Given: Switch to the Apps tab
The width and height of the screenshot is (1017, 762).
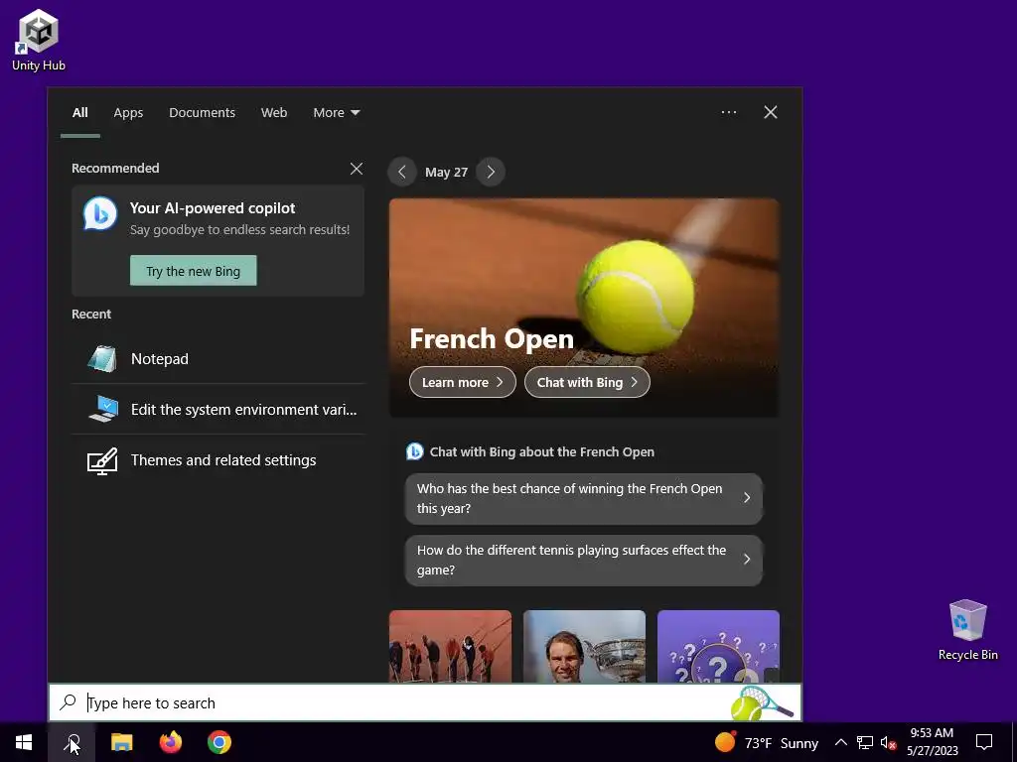Looking at the screenshot, I should point(128,113).
